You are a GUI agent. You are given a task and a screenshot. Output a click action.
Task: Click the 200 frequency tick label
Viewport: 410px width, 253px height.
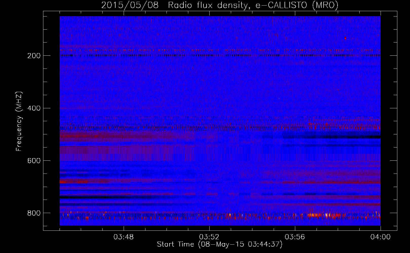tap(34, 56)
